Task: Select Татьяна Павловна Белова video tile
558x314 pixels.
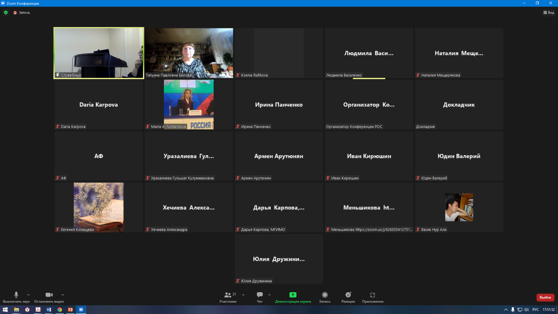Action: point(189,53)
